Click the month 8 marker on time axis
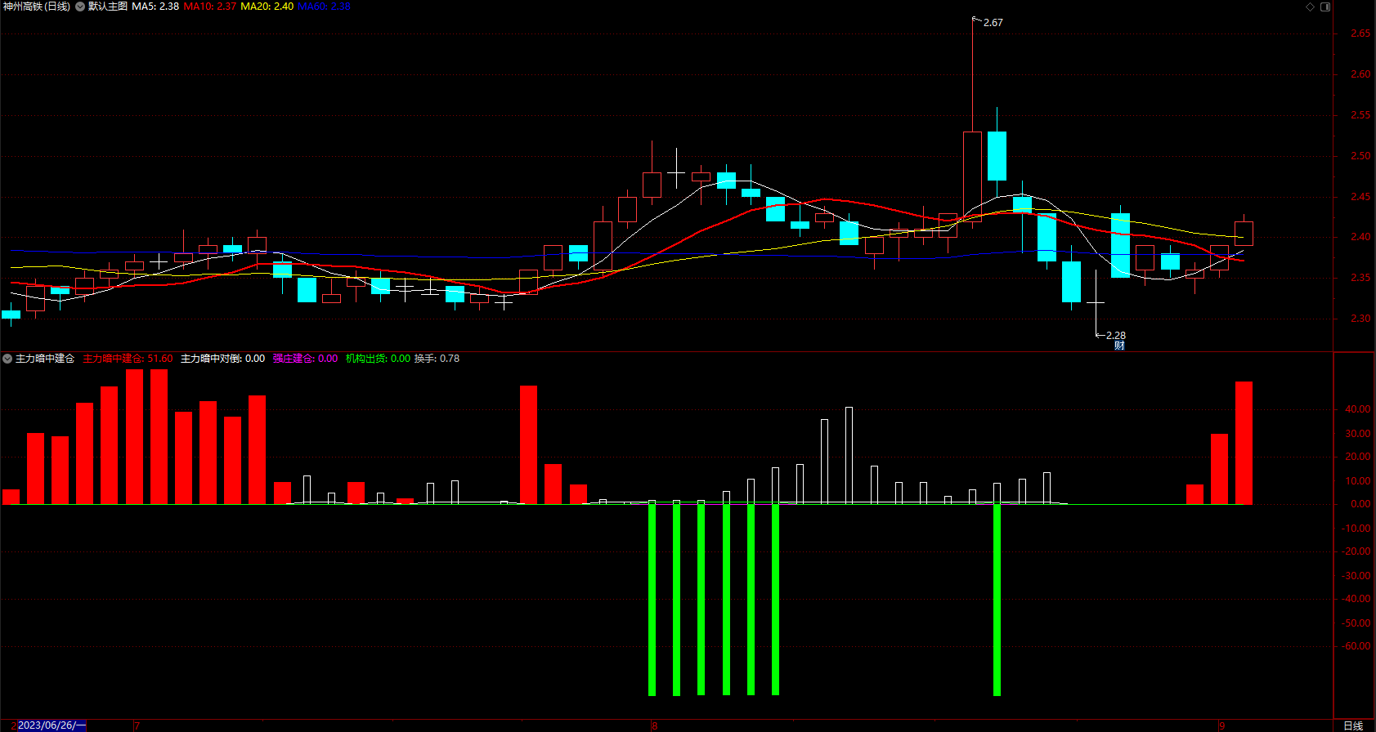Image resolution: width=1376 pixels, height=732 pixels. pos(654,725)
